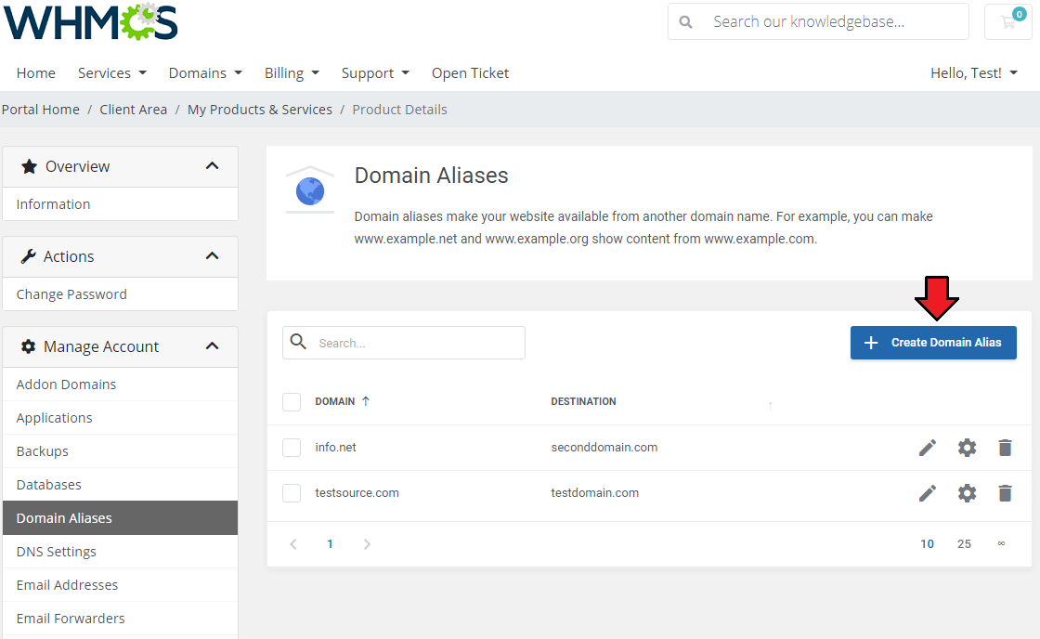Click info.net domain cell

click(335, 448)
